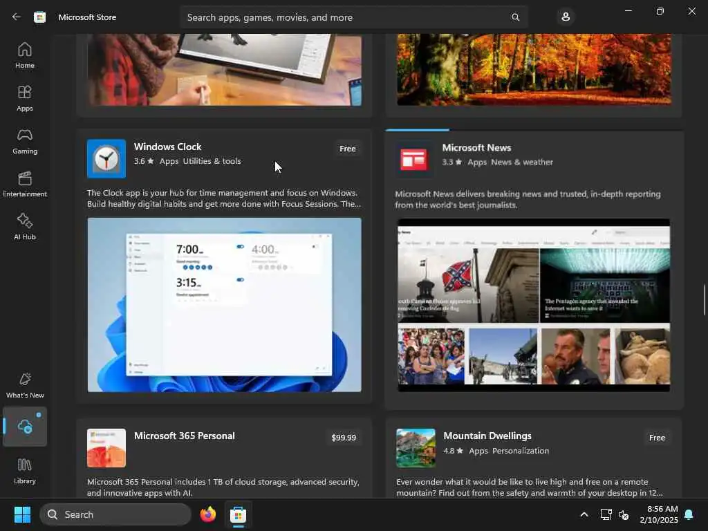Click the Store search input field

(354, 17)
